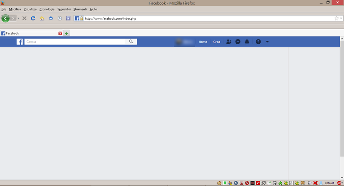Stop loading with the X toolbar button
This screenshot has width=344, height=186.
click(x=25, y=18)
